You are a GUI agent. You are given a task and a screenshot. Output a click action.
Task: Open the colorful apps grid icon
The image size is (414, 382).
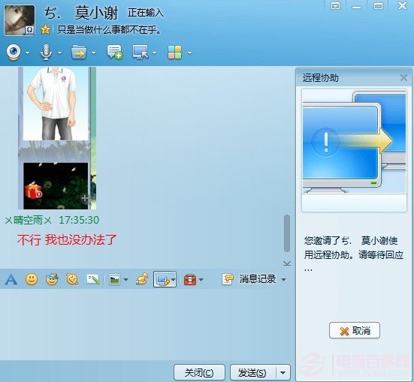tap(174, 52)
